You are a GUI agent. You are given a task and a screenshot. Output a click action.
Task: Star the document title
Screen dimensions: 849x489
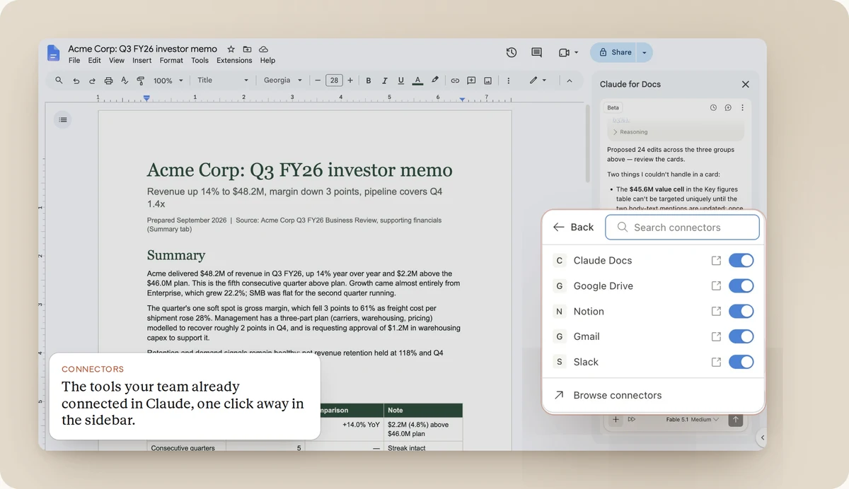231,49
